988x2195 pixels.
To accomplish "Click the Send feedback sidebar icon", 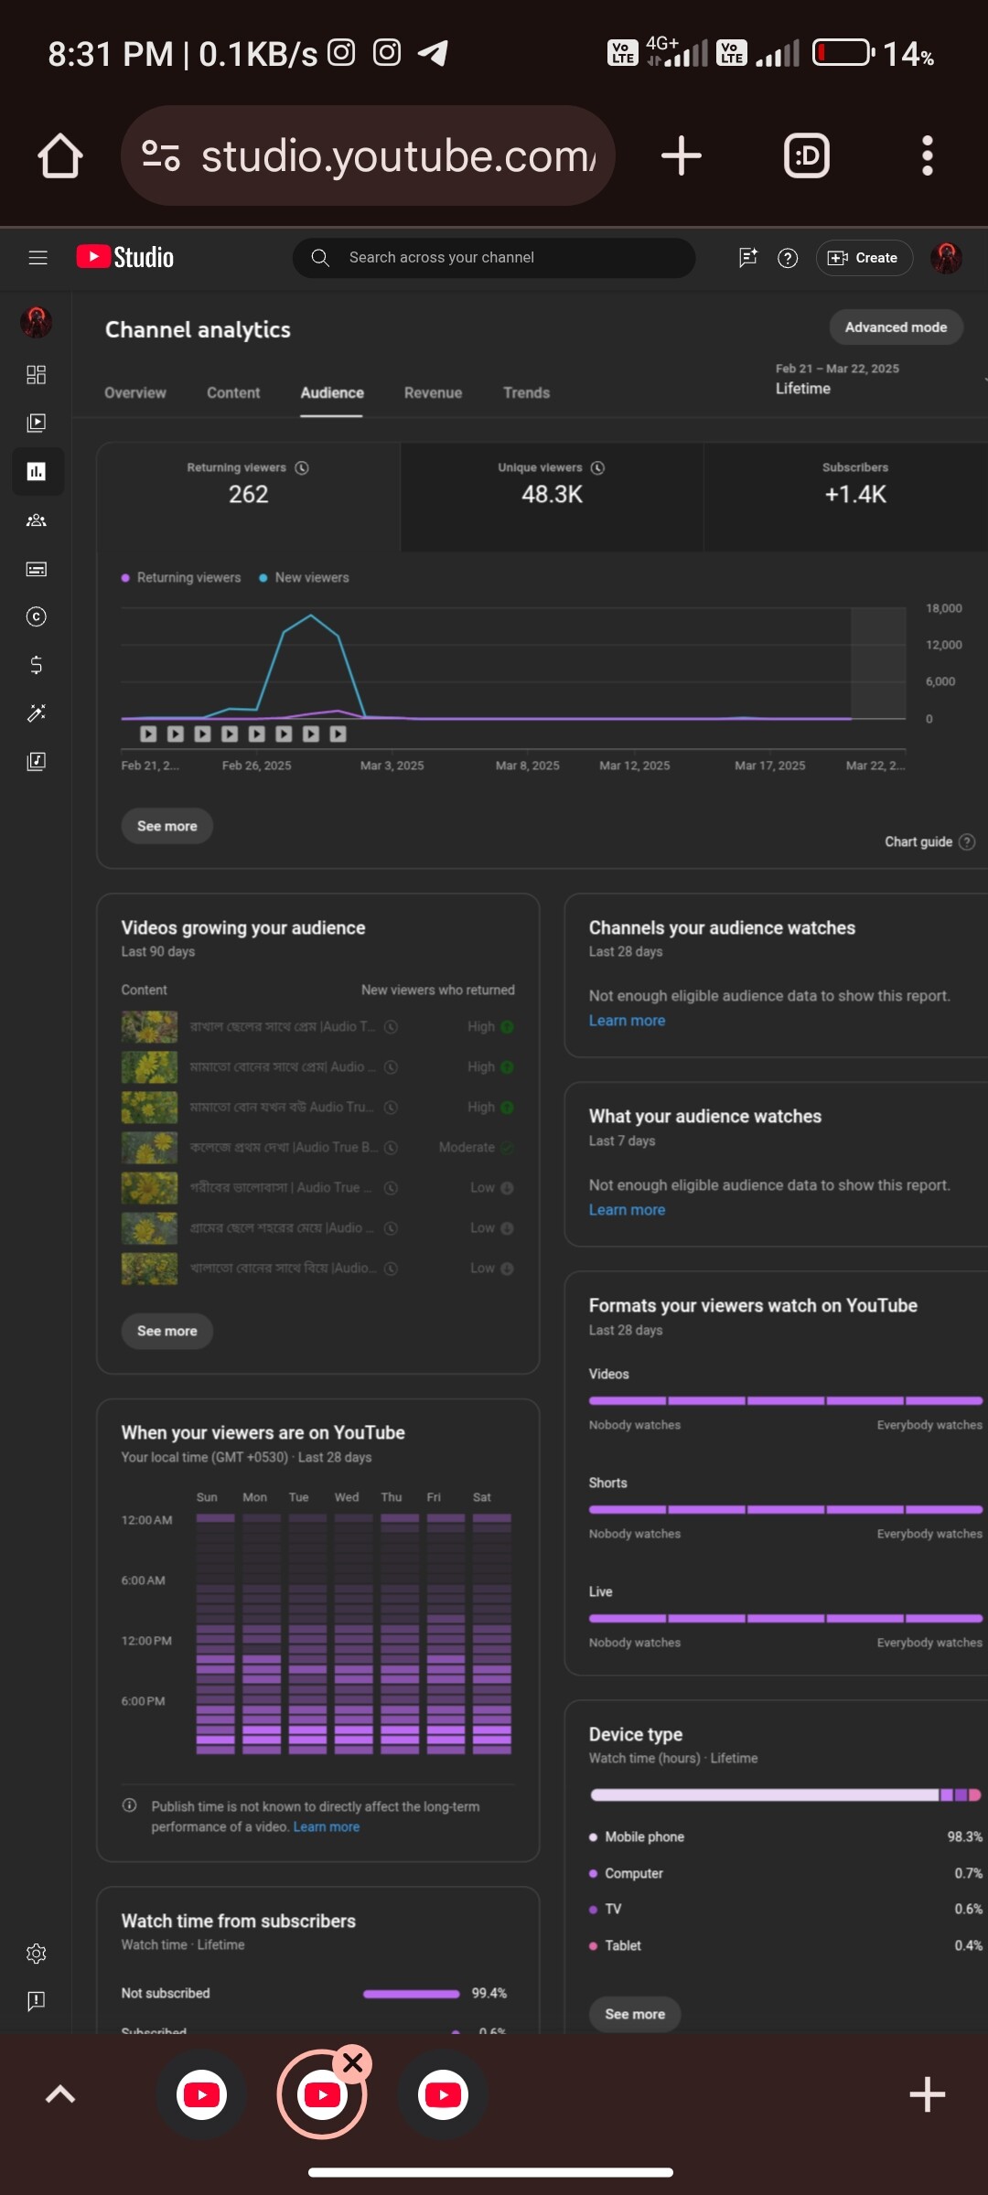I will [37, 2002].
